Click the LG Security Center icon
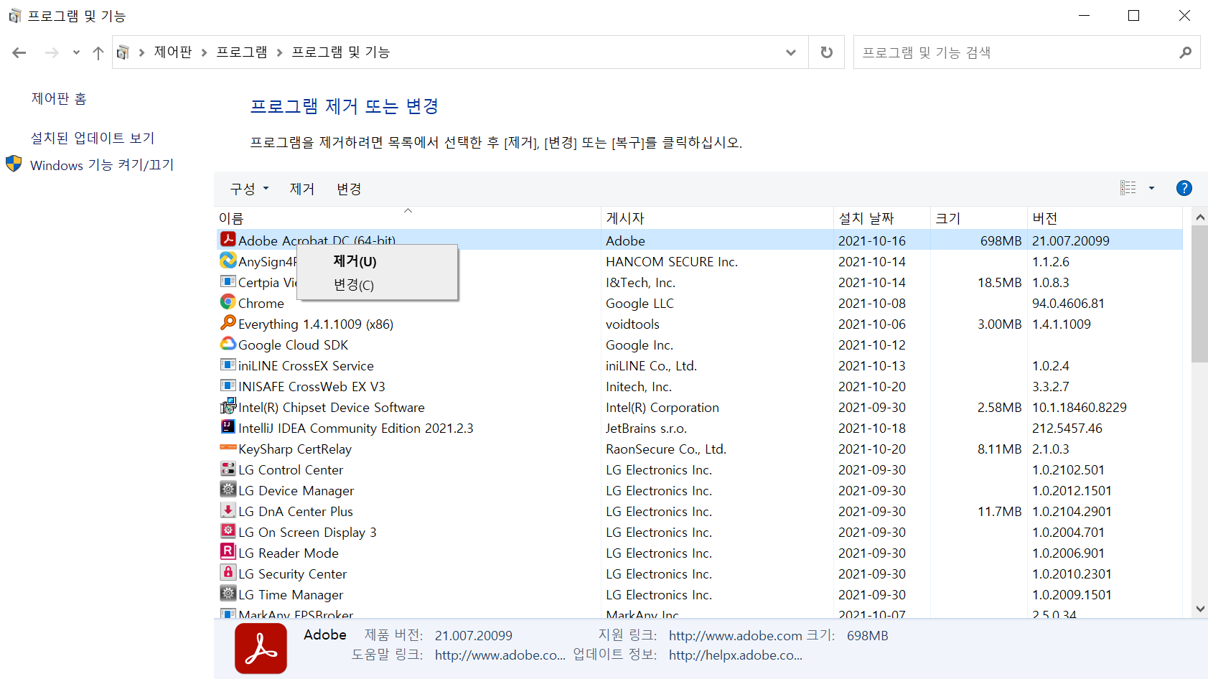1208x679 pixels. 228,573
